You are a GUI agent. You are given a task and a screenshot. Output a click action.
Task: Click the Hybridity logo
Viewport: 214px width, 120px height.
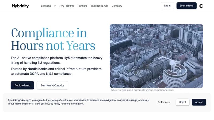pyautogui.click(x=20, y=6)
